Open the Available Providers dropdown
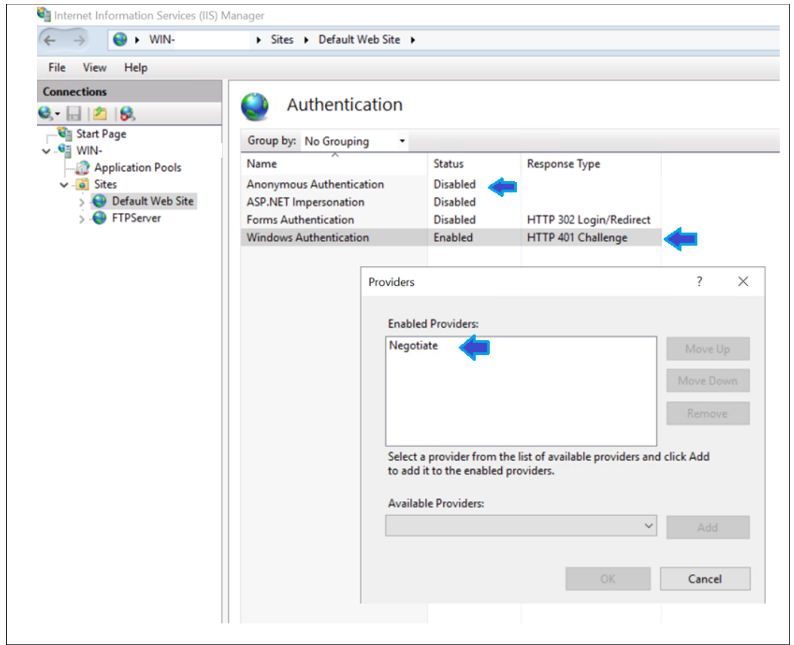 (648, 526)
